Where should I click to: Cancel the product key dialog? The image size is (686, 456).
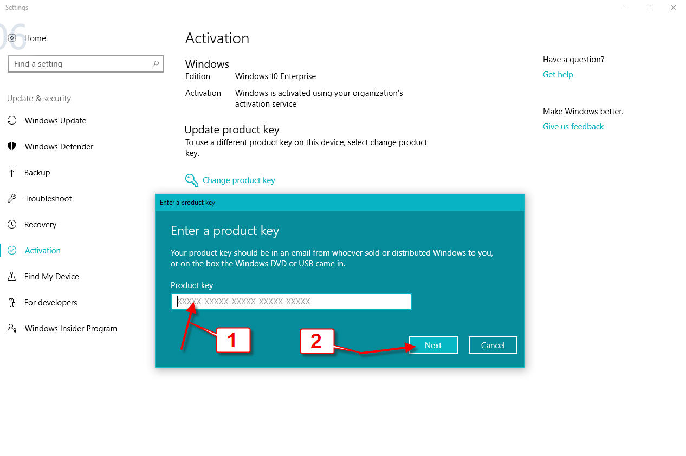[x=493, y=345]
